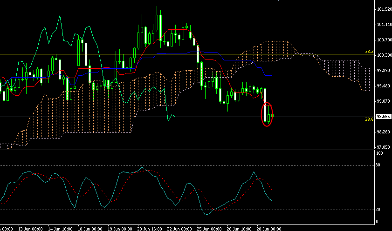The height and width of the screenshot is (231, 392).
Task: Select the 28 Jun 00:00 time label
Action: [268, 229]
